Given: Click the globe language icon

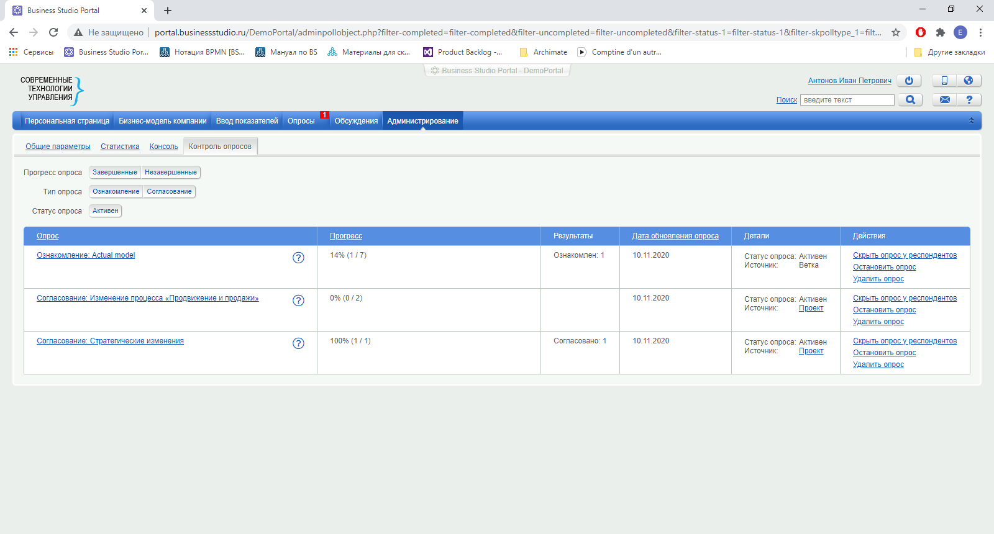Looking at the screenshot, I should 969,81.
